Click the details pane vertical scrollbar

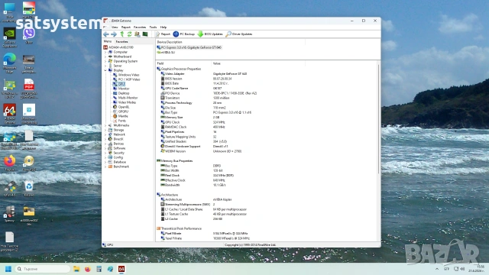click(379, 118)
